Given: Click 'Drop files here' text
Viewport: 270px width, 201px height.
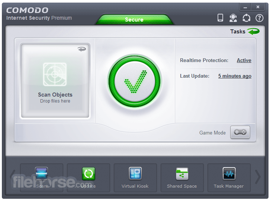Looking at the screenshot, I should pyautogui.click(x=55, y=101).
